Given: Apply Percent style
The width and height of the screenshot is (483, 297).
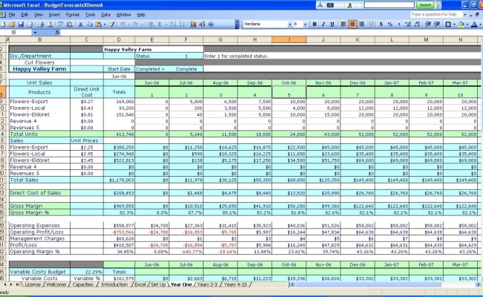Looking at the screenshot, I should click(390, 24).
